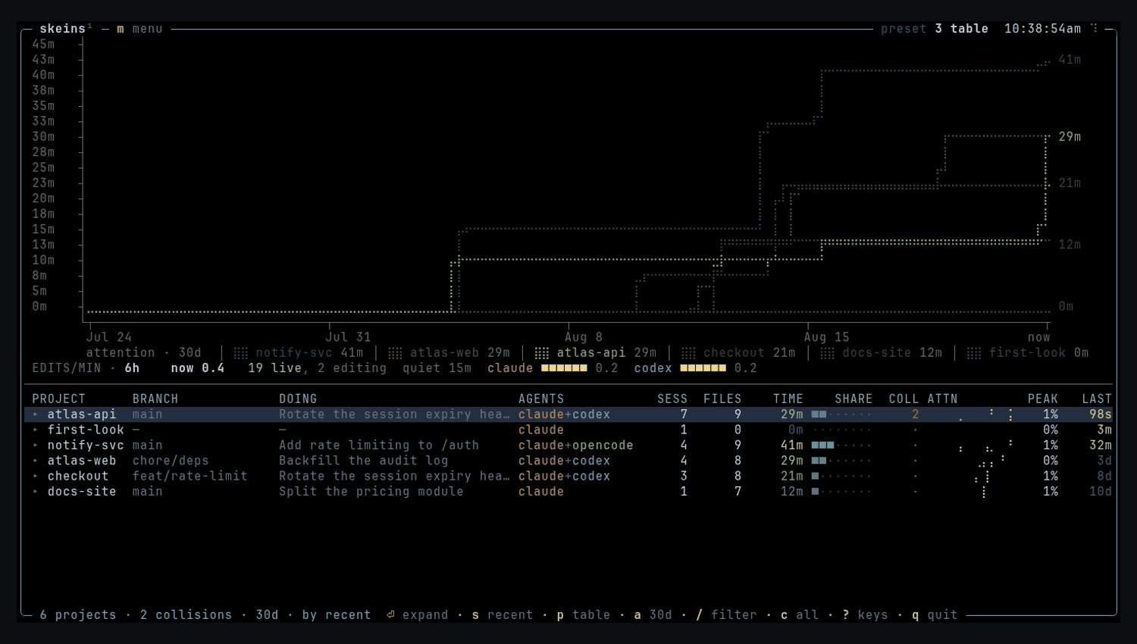Screen dimensions: 1137x644
Task: Expand the notify-svc row arrow
Action: click(36, 445)
